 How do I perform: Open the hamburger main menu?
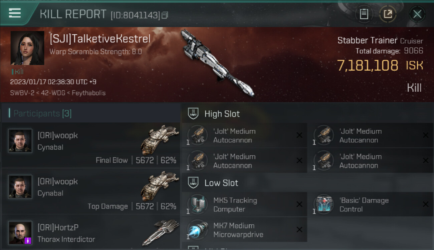coord(15,13)
